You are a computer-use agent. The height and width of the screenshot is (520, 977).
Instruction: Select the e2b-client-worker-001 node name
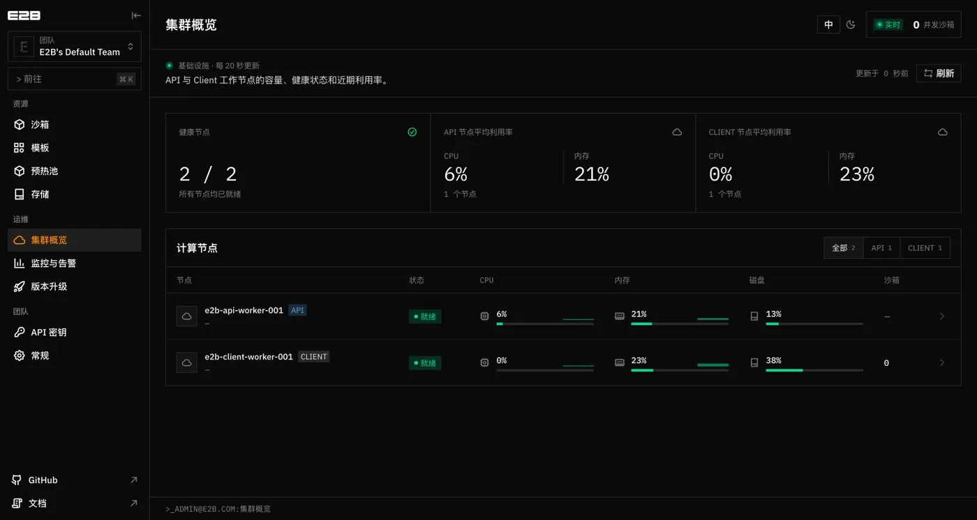[x=248, y=357]
